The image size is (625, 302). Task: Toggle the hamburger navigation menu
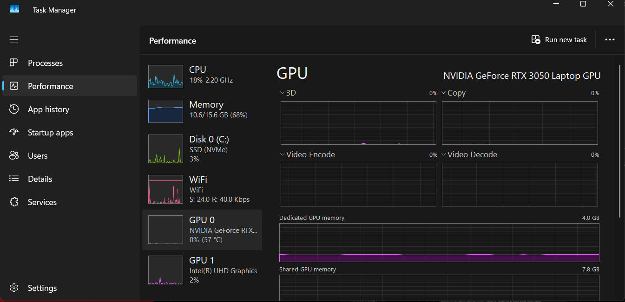coord(14,39)
